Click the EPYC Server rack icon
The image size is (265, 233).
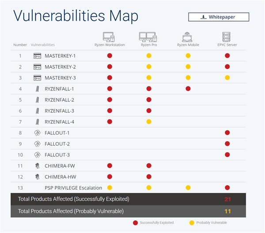227,36
